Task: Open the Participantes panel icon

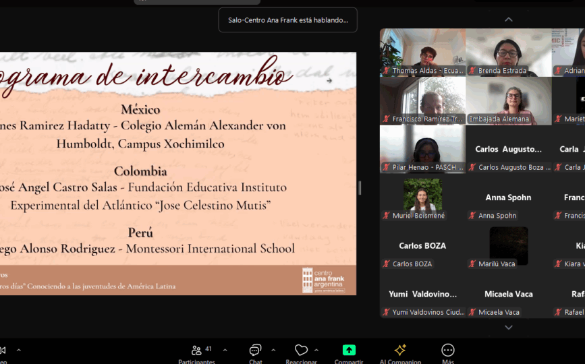Action: tap(196, 350)
